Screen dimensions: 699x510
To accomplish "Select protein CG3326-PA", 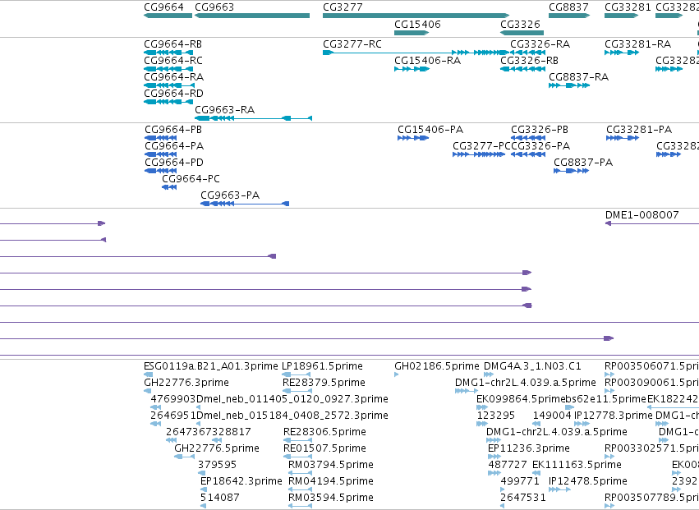I will click(540, 146).
